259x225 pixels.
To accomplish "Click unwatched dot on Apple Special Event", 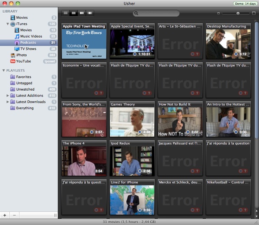I will [135, 54].
